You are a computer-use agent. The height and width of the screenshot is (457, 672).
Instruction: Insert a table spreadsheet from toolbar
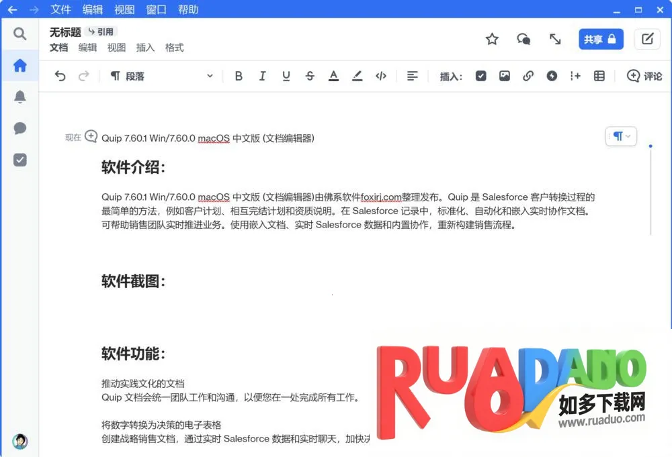tap(599, 76)
